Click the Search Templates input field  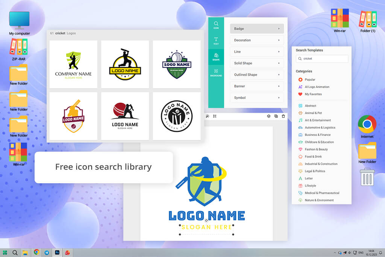[322, 59]
